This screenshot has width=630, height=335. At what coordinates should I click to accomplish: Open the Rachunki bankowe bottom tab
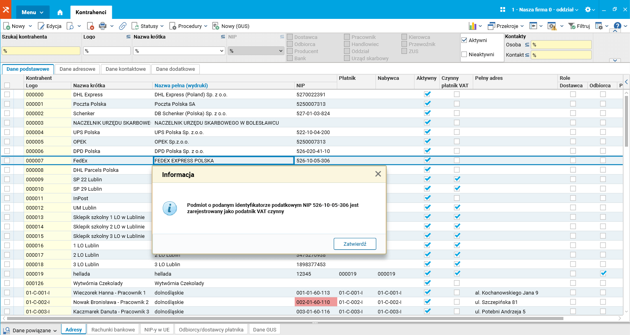pos(113,329)
